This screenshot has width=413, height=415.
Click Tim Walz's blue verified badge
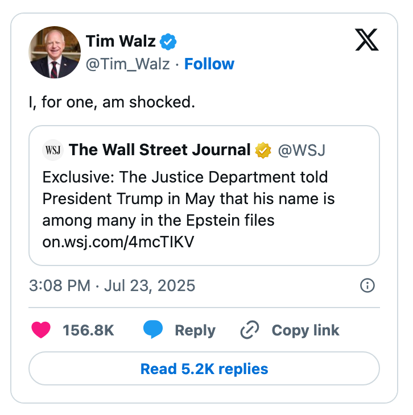pos(168,42)
